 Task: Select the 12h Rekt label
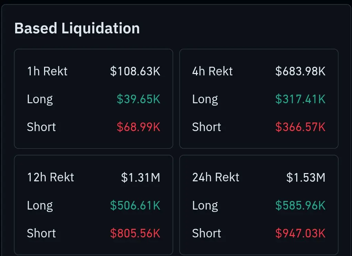[51, 178]
